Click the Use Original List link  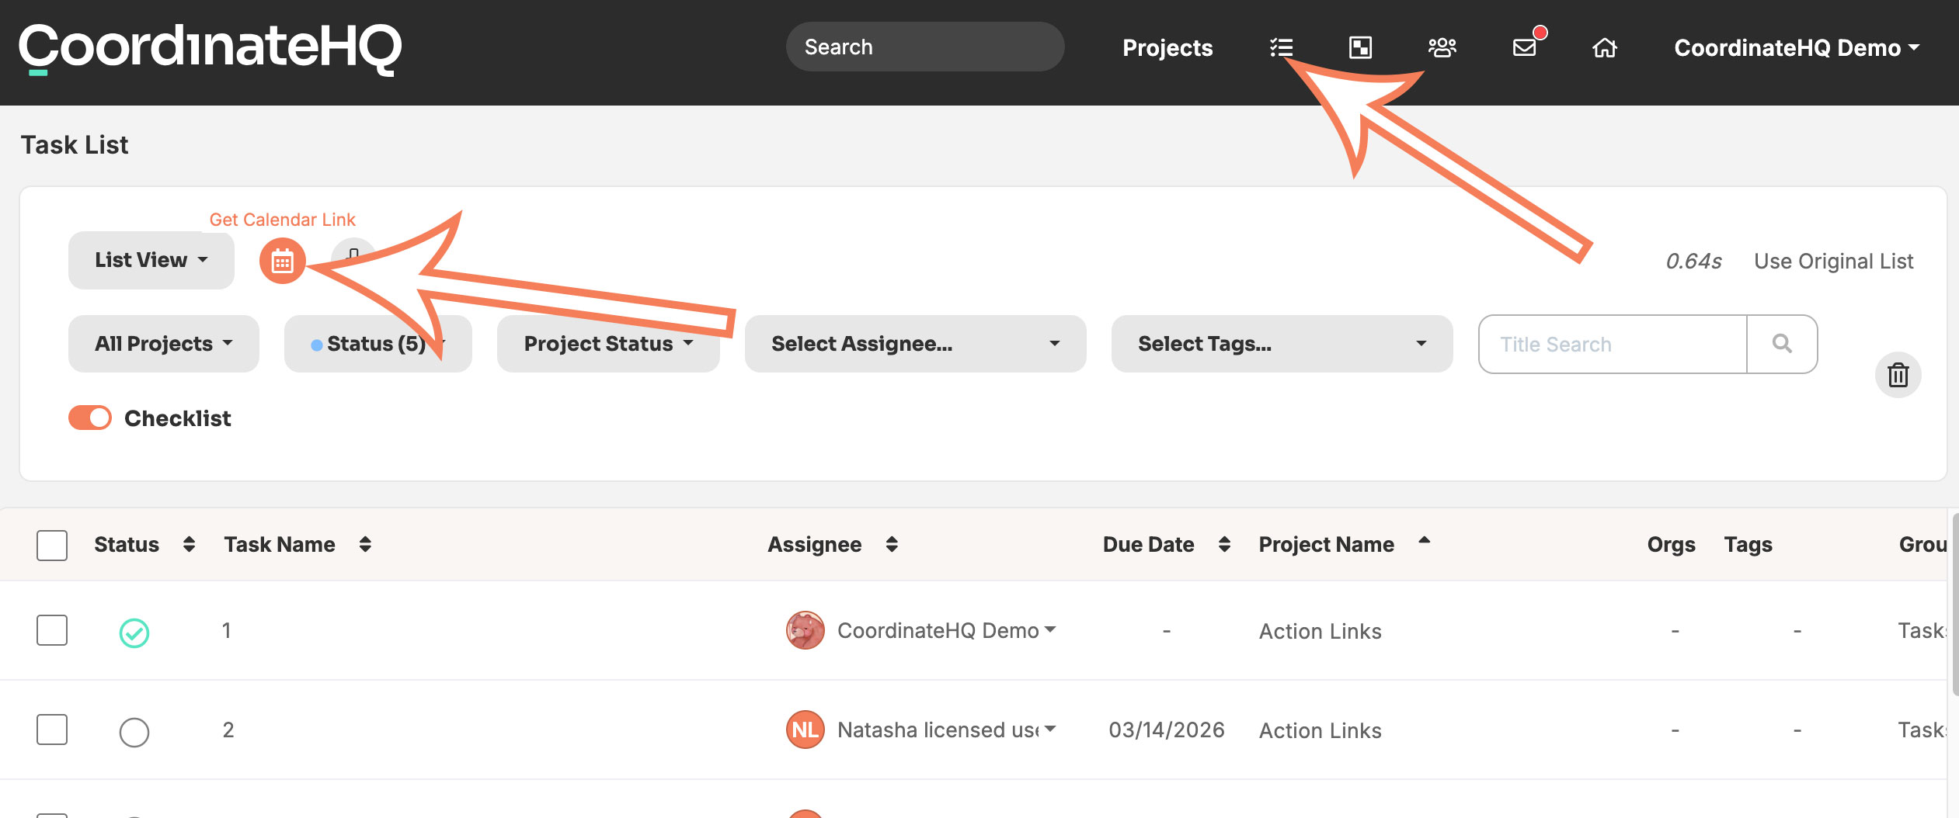click(1833, 261)
